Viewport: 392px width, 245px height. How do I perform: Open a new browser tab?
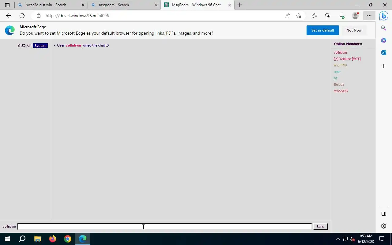pos(239,5)
